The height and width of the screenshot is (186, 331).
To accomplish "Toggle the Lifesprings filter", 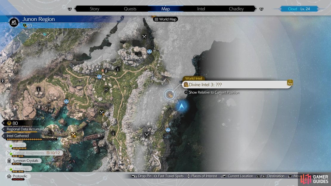I will (18, 168).
